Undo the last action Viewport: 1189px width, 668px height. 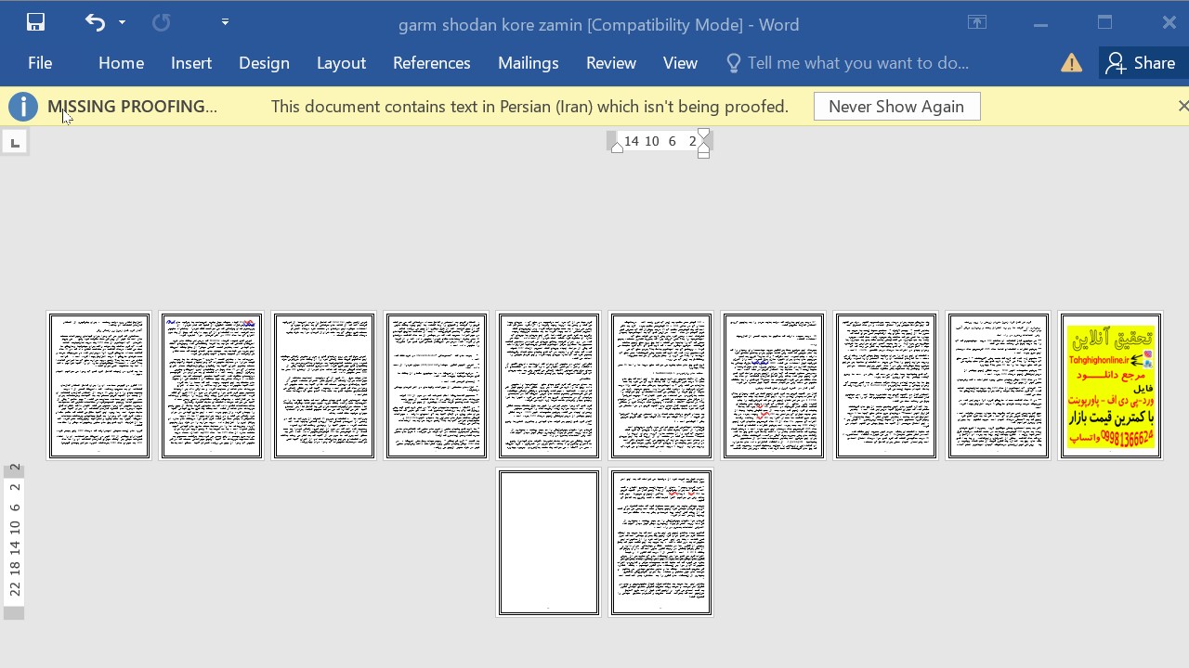click(x=95, y=22)
